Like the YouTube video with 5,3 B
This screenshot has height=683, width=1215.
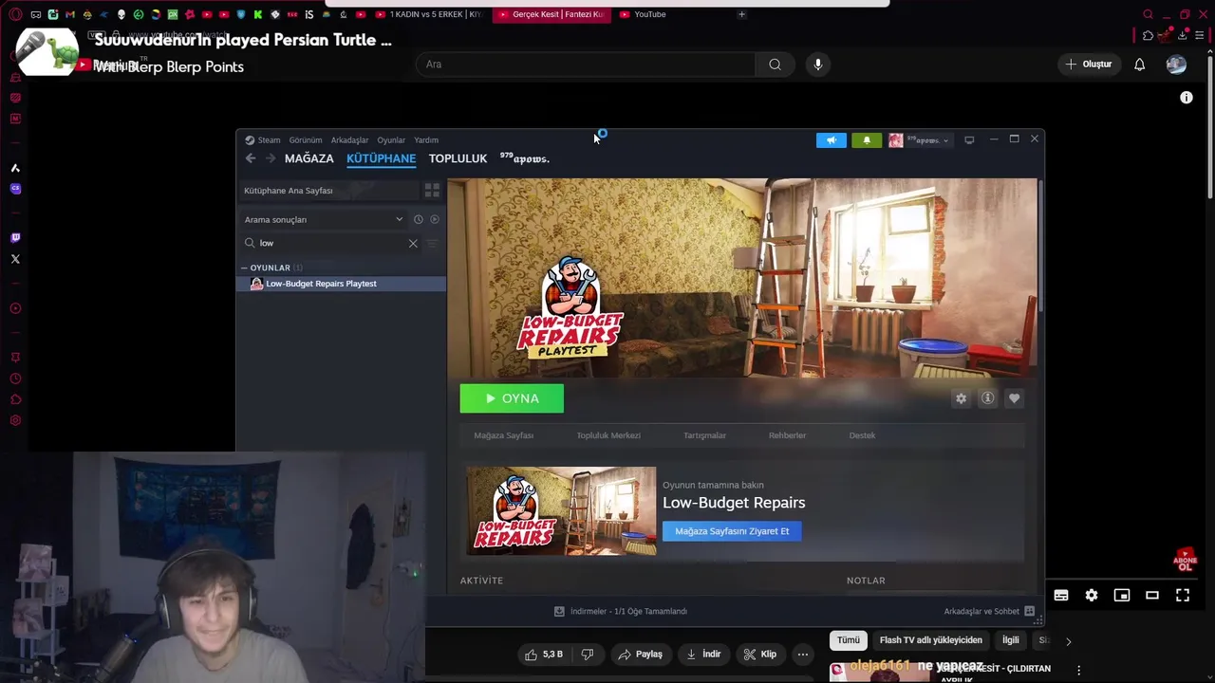[543, 655]
